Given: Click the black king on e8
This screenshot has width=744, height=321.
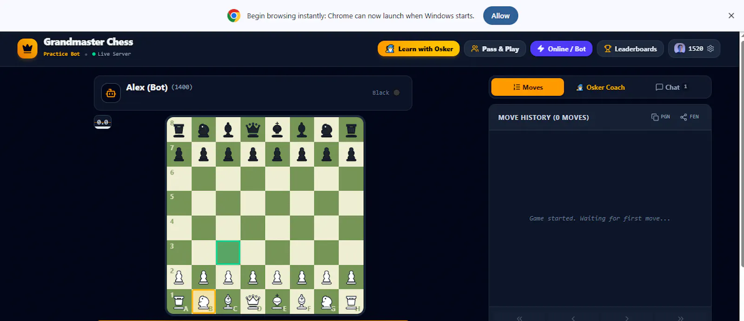Looking at the screenshot, I should [x=278, y=130].
